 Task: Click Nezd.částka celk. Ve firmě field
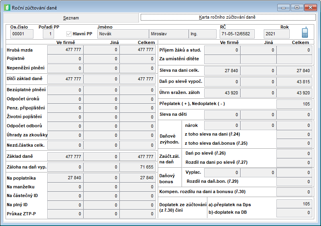(x=65, y=145)
